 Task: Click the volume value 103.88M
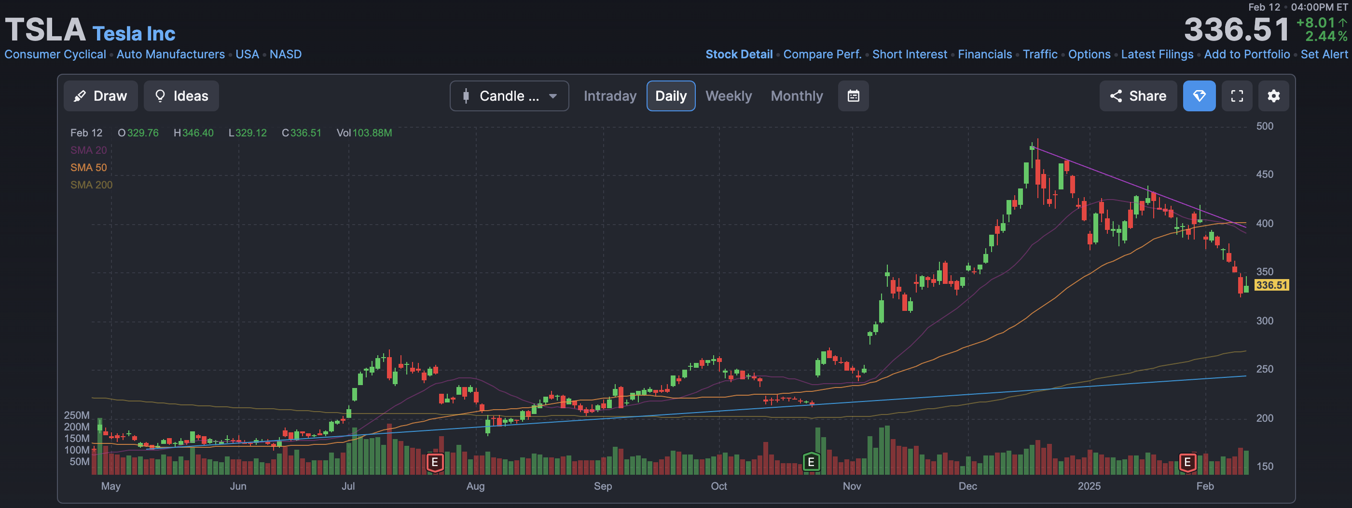click(372, 133)
